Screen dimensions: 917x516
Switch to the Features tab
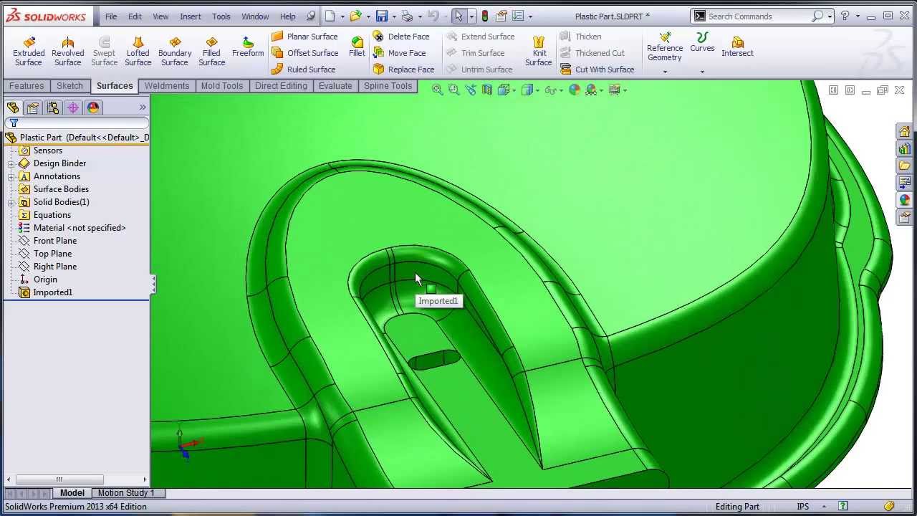(27, 86)
